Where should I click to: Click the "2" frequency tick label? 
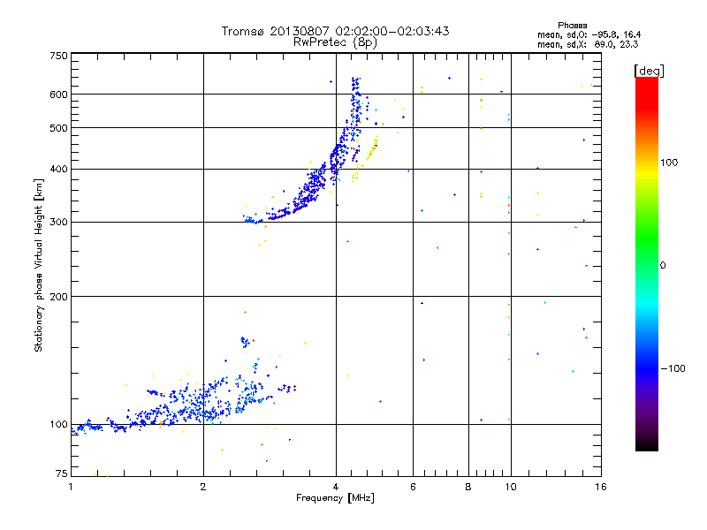tap(203, 487)
